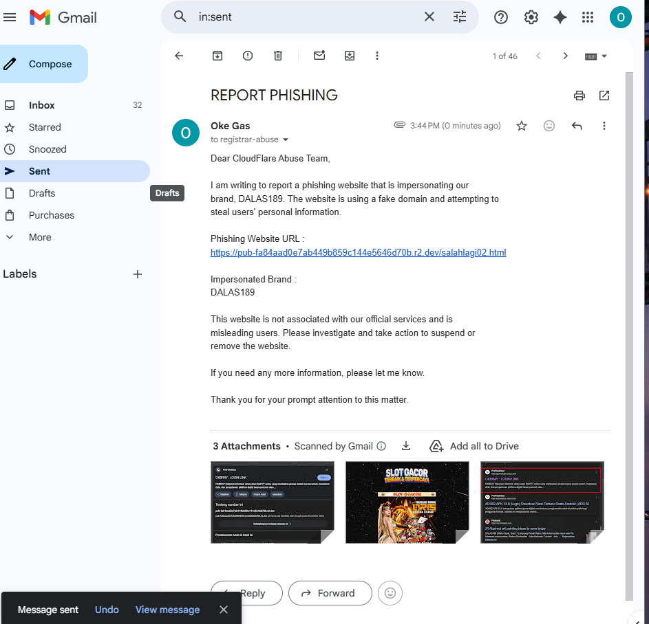Screen dimensions: 649x624
Task: Compose a new email
Action: pyautogui.click(x=43, y=64)
